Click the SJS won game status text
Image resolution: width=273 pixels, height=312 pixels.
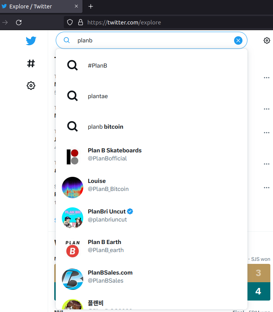pyautogui.click(x=260, y=259)
